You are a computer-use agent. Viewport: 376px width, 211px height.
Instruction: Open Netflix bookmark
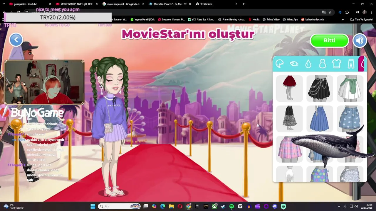point(254,20)
